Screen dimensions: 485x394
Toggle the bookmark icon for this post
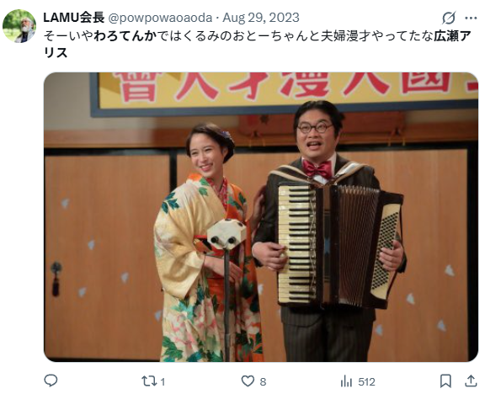[x=445, y=381]
